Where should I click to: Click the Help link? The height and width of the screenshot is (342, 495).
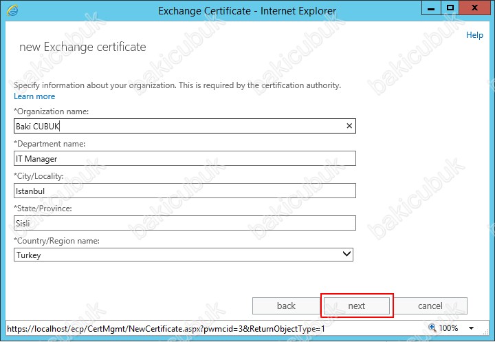point(474,35)
